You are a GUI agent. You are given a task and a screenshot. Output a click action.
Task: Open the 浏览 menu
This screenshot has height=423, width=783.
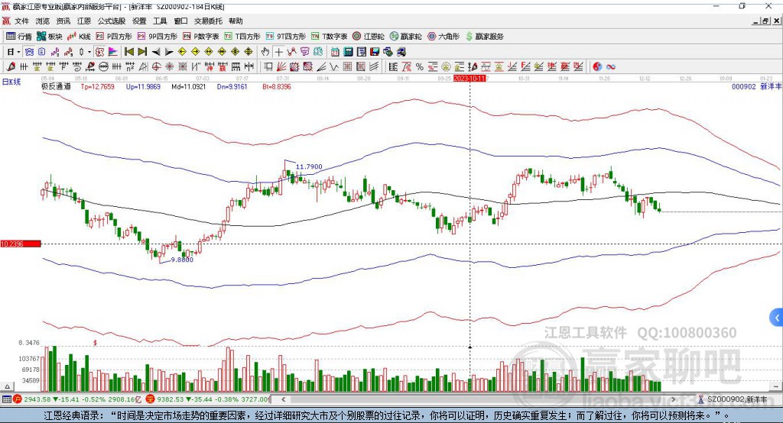(x=43, y=21)
